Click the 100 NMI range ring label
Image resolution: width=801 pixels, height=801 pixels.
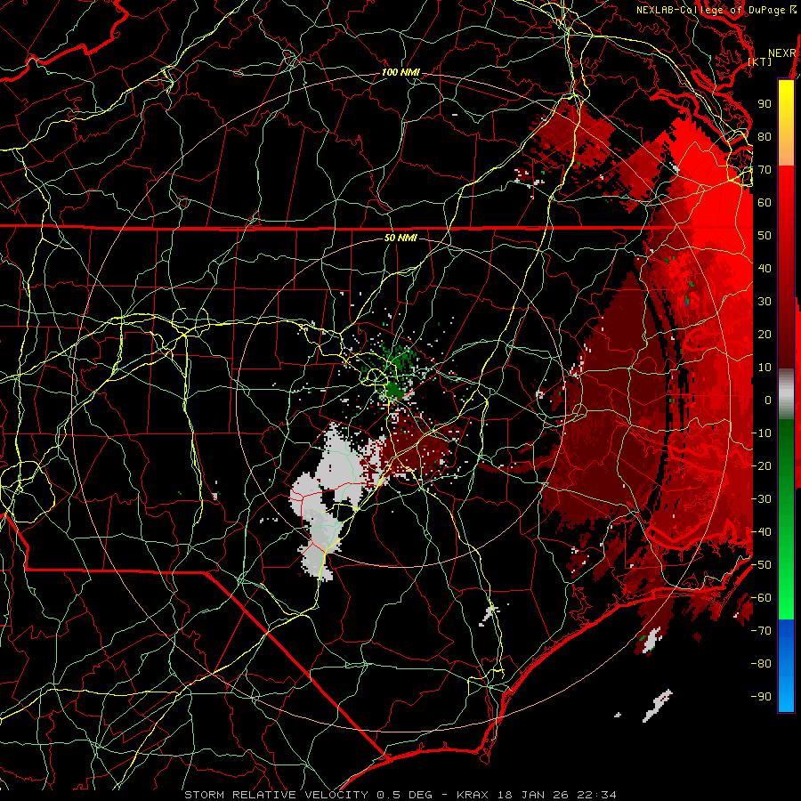tap(400, 73)
